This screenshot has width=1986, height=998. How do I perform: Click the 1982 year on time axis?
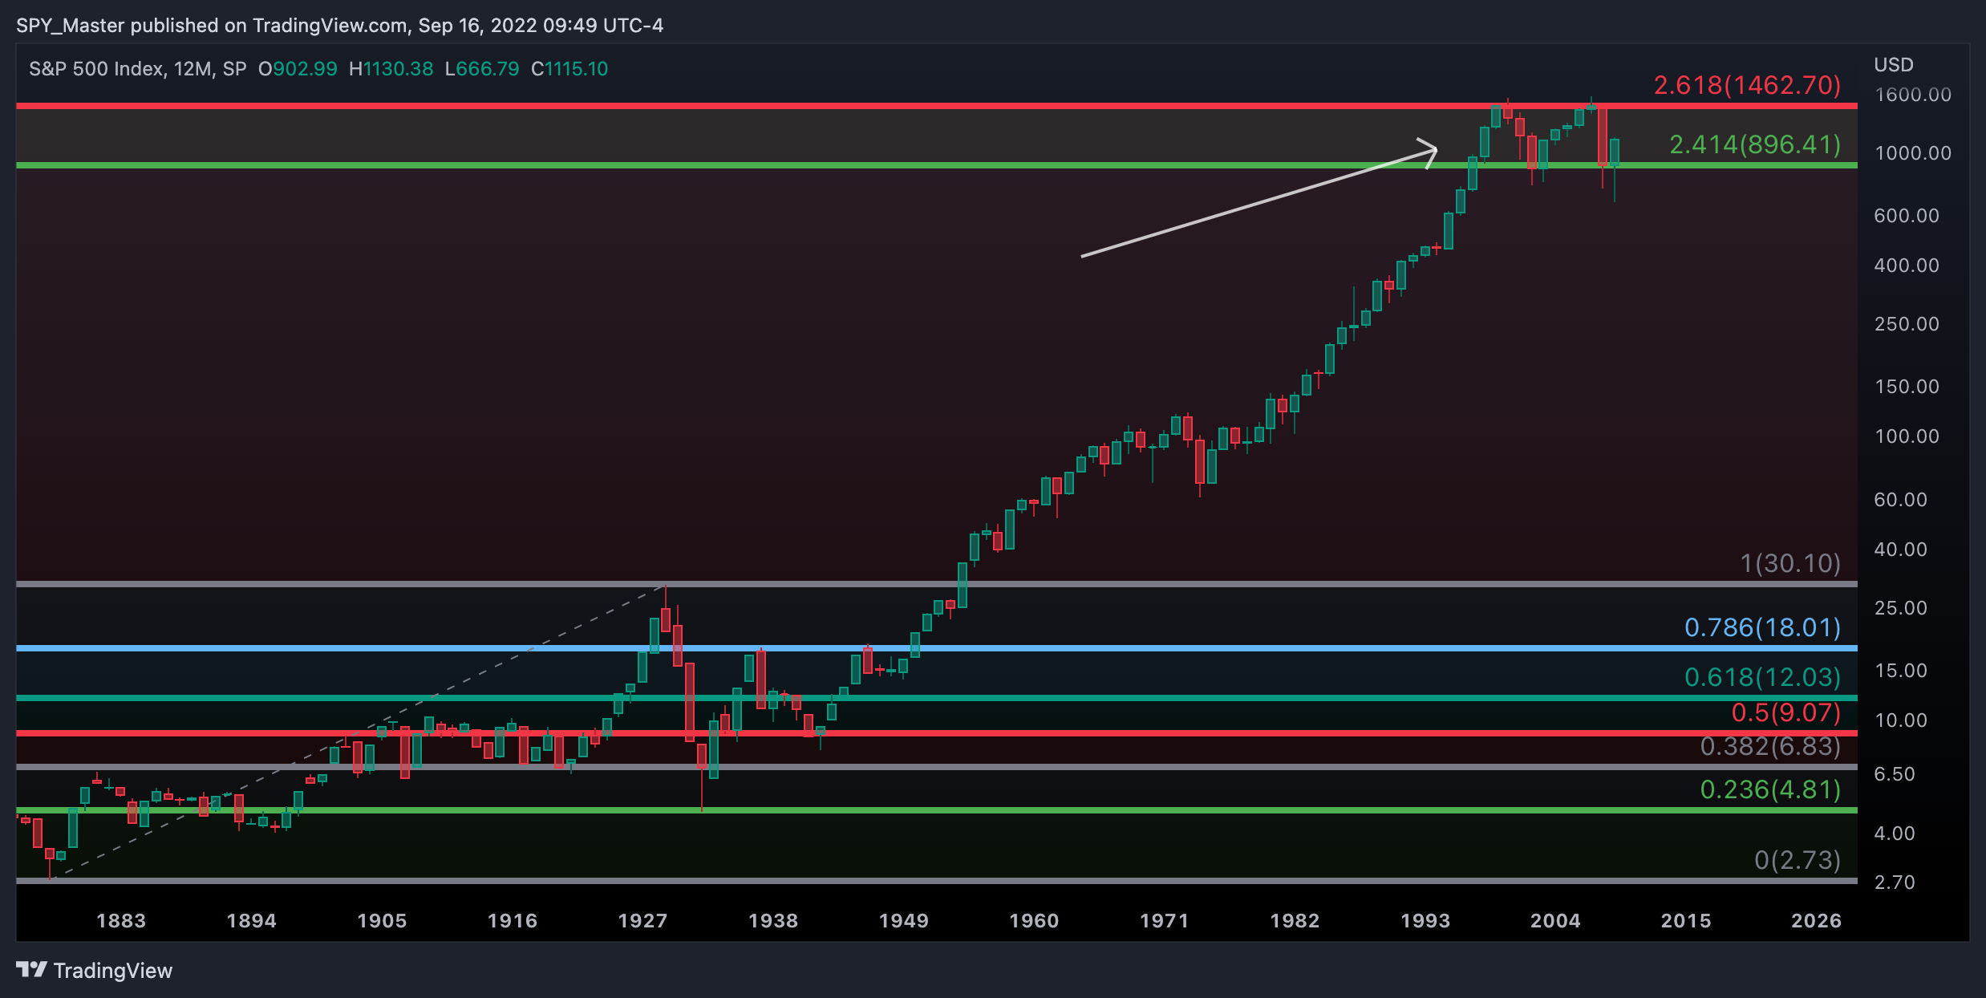click(1295, 921)
